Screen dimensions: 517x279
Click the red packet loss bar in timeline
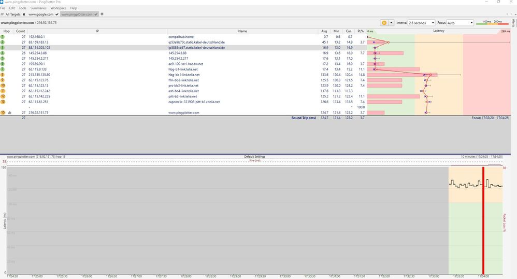[x=483, y=220]
